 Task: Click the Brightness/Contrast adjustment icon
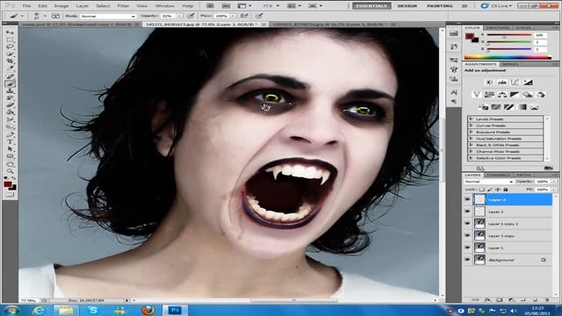pyautogui.click(x=489, y=83)
